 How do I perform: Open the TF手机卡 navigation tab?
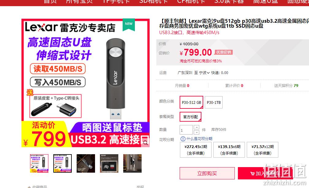pyautogui.click(x=116, y=2)
